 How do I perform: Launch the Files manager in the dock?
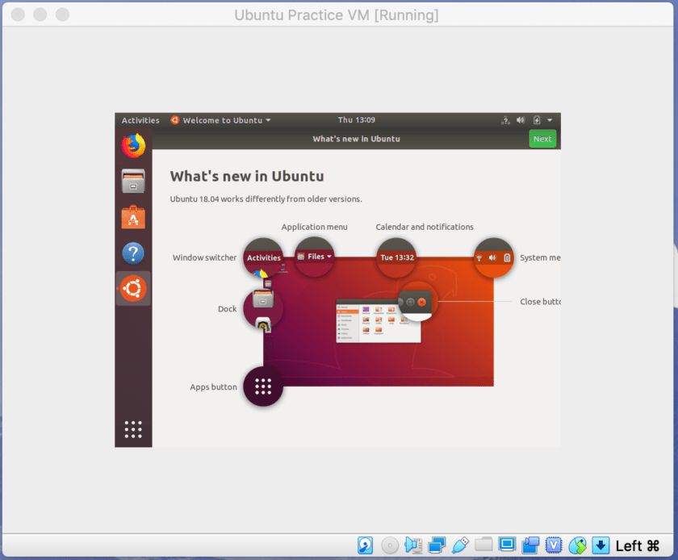pos(133,181)
